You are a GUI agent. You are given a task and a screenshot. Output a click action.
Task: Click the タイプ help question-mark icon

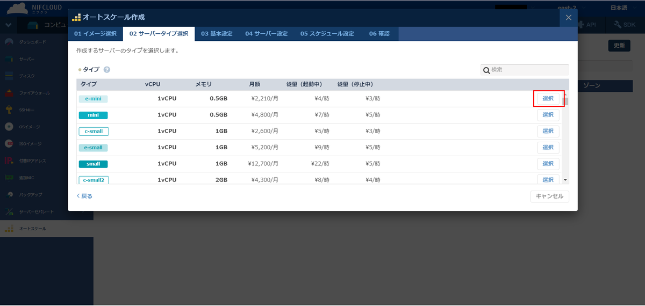107,70
